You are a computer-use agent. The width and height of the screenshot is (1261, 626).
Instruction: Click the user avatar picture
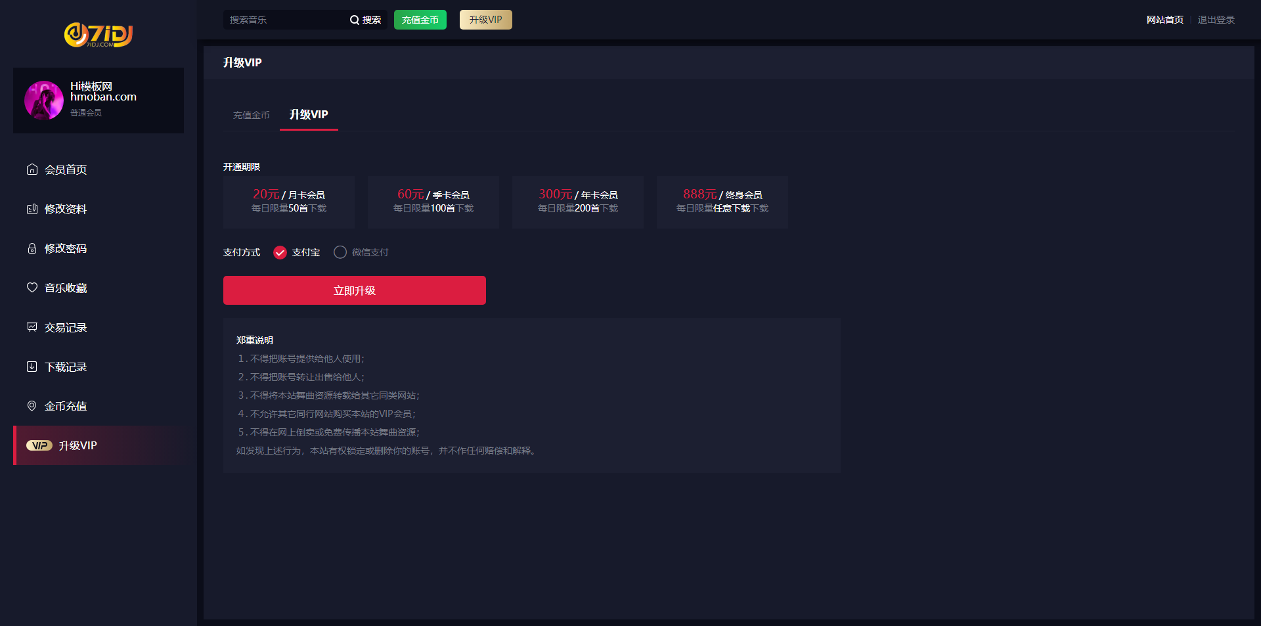coord(44,101)
